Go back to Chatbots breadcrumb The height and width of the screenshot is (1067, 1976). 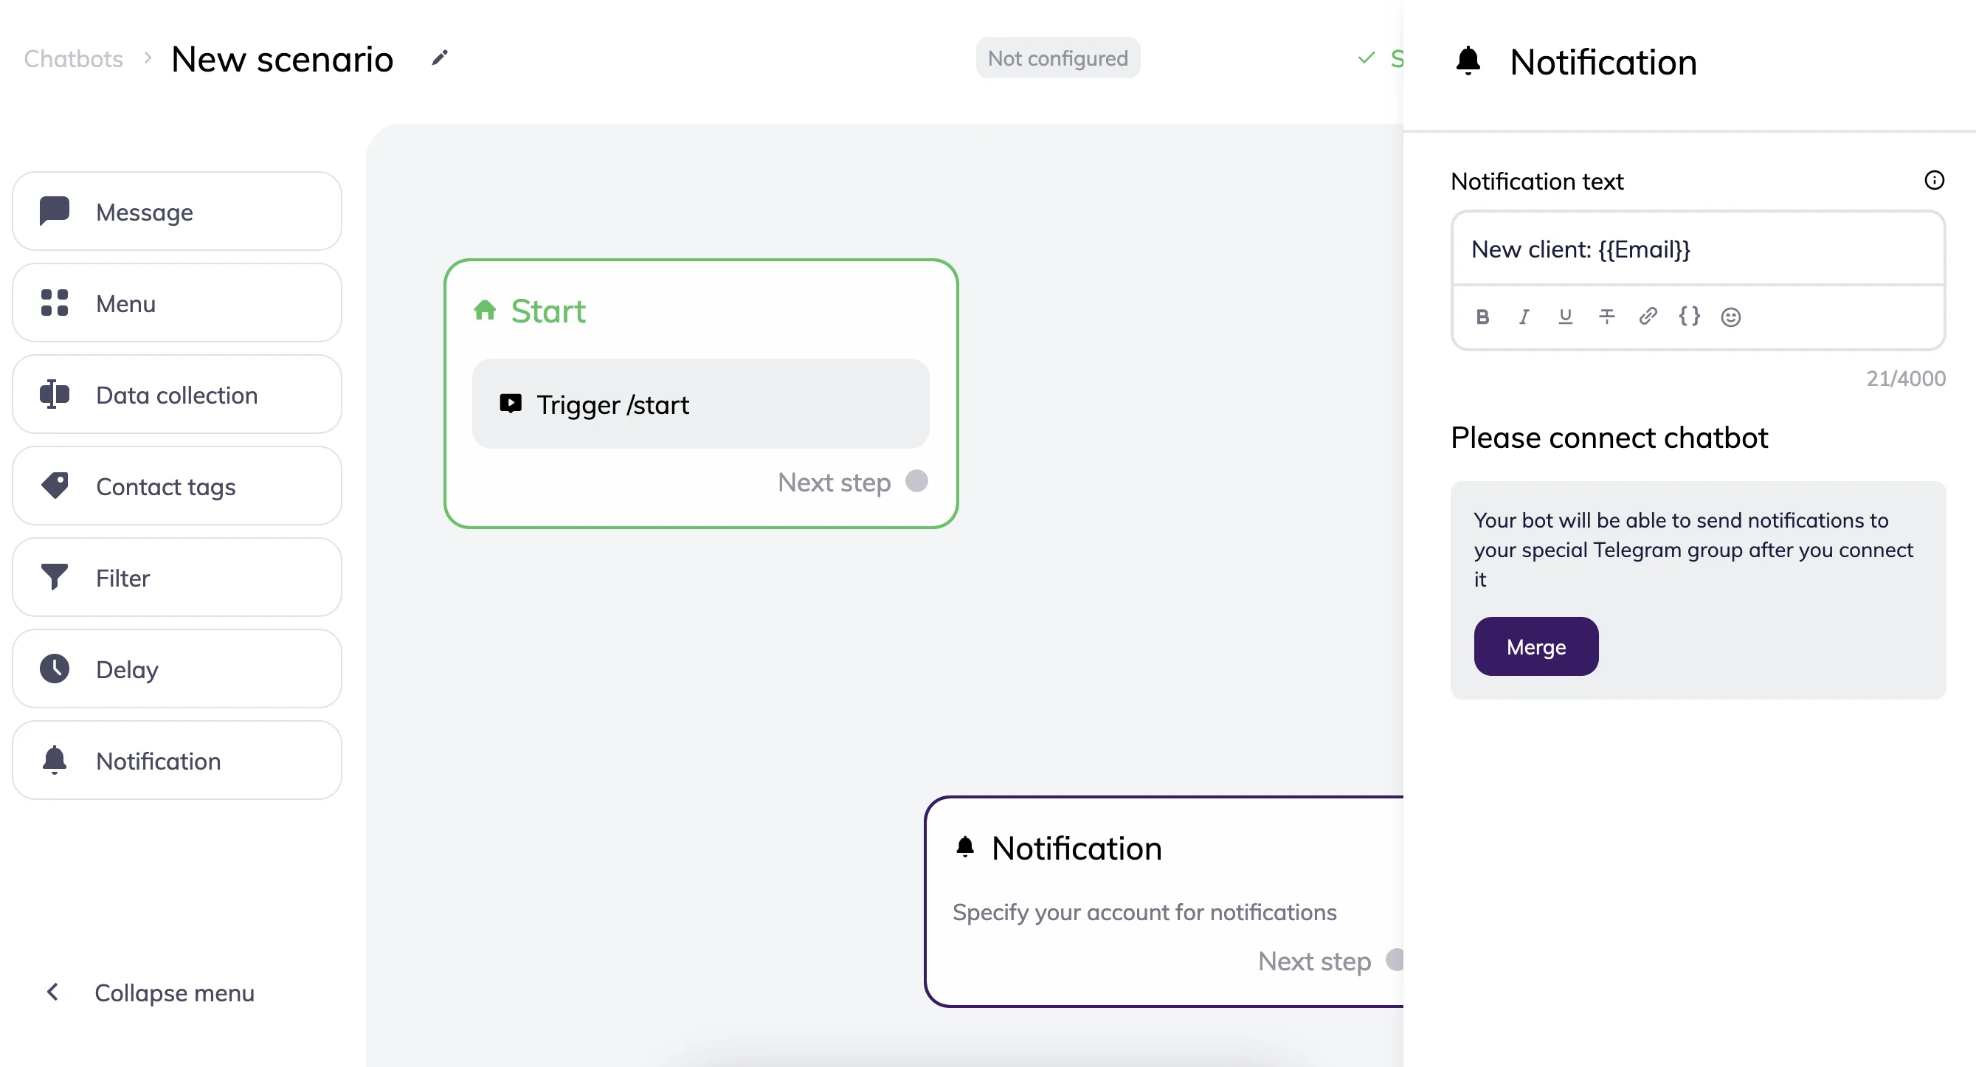click(74, 58)
